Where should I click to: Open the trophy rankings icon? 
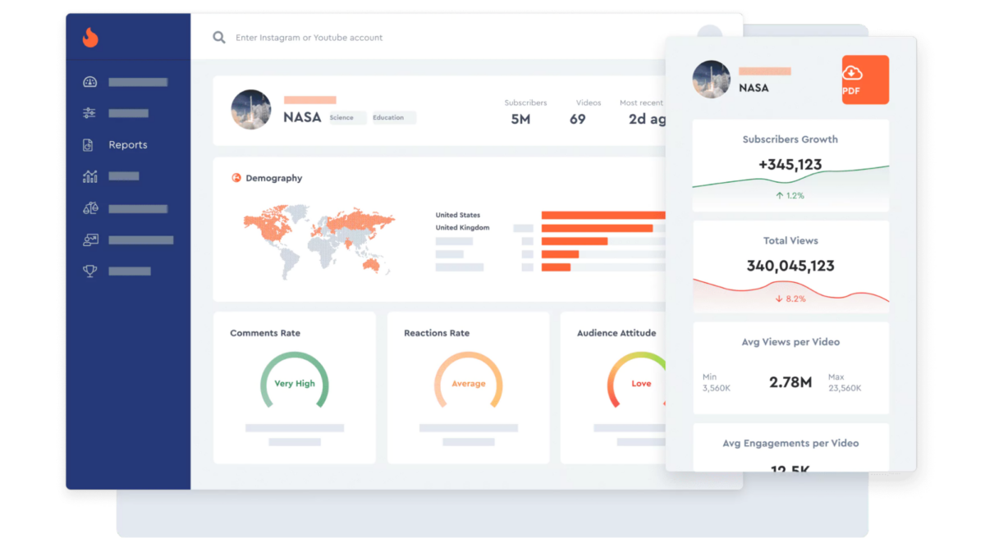coord(89,271)
